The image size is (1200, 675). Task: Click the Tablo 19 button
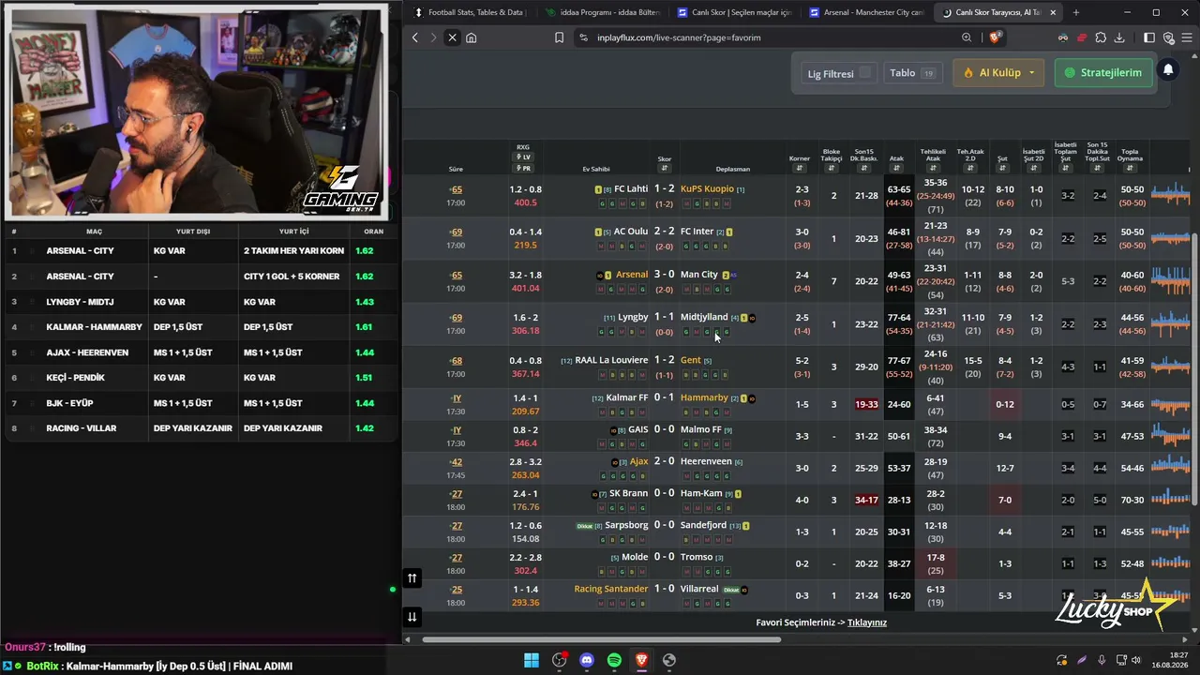tap(913, 72)
